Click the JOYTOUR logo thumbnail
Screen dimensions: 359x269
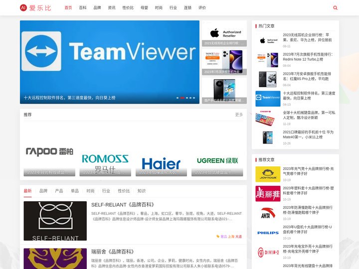click(x=268, y=174)
